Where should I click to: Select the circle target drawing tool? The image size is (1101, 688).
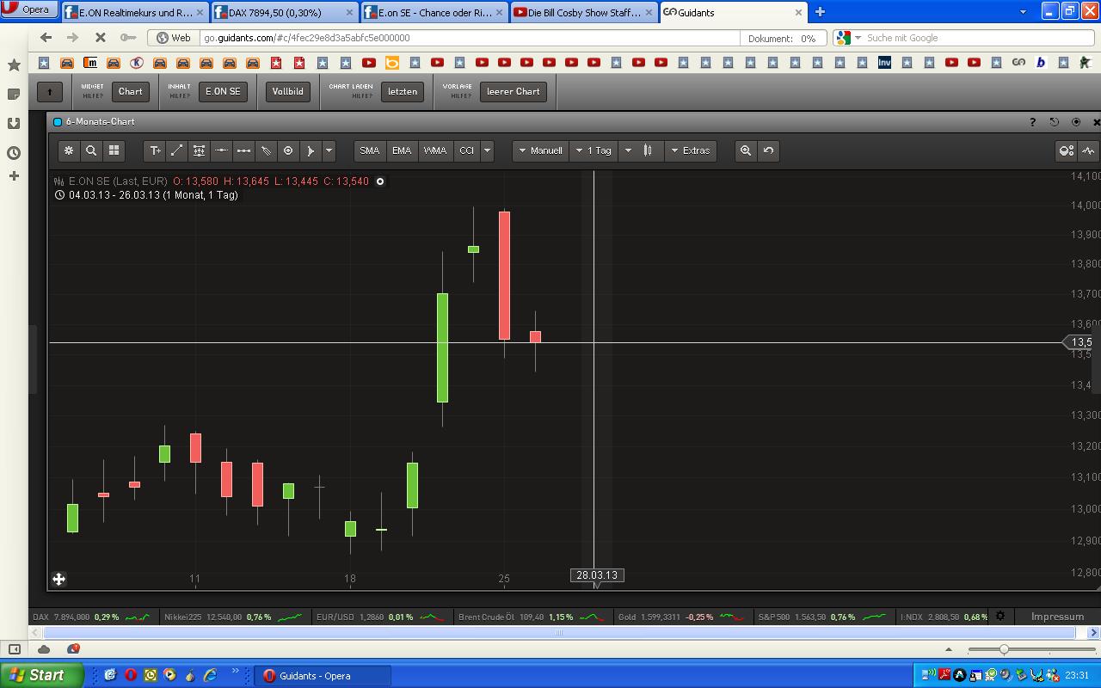click(x=288, y=150)
